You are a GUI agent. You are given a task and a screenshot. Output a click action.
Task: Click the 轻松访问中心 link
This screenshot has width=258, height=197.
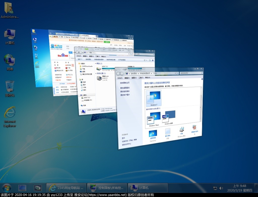click(126, 144)
